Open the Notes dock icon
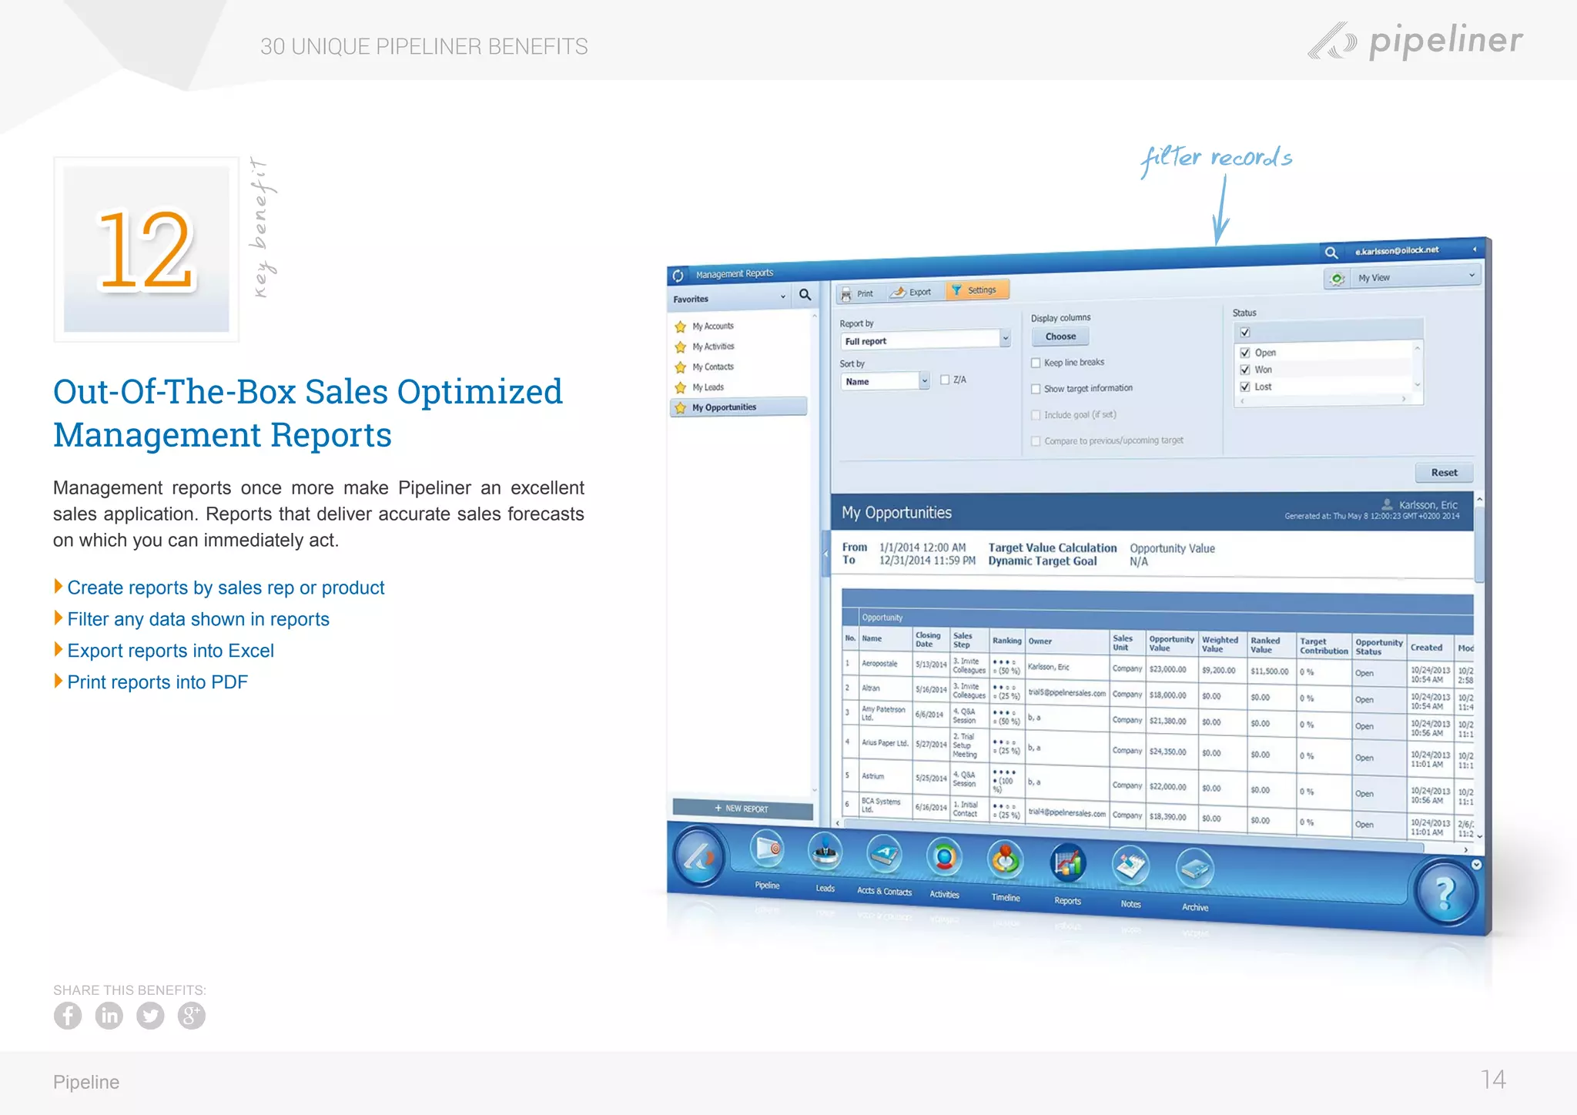 [1130, 866]
